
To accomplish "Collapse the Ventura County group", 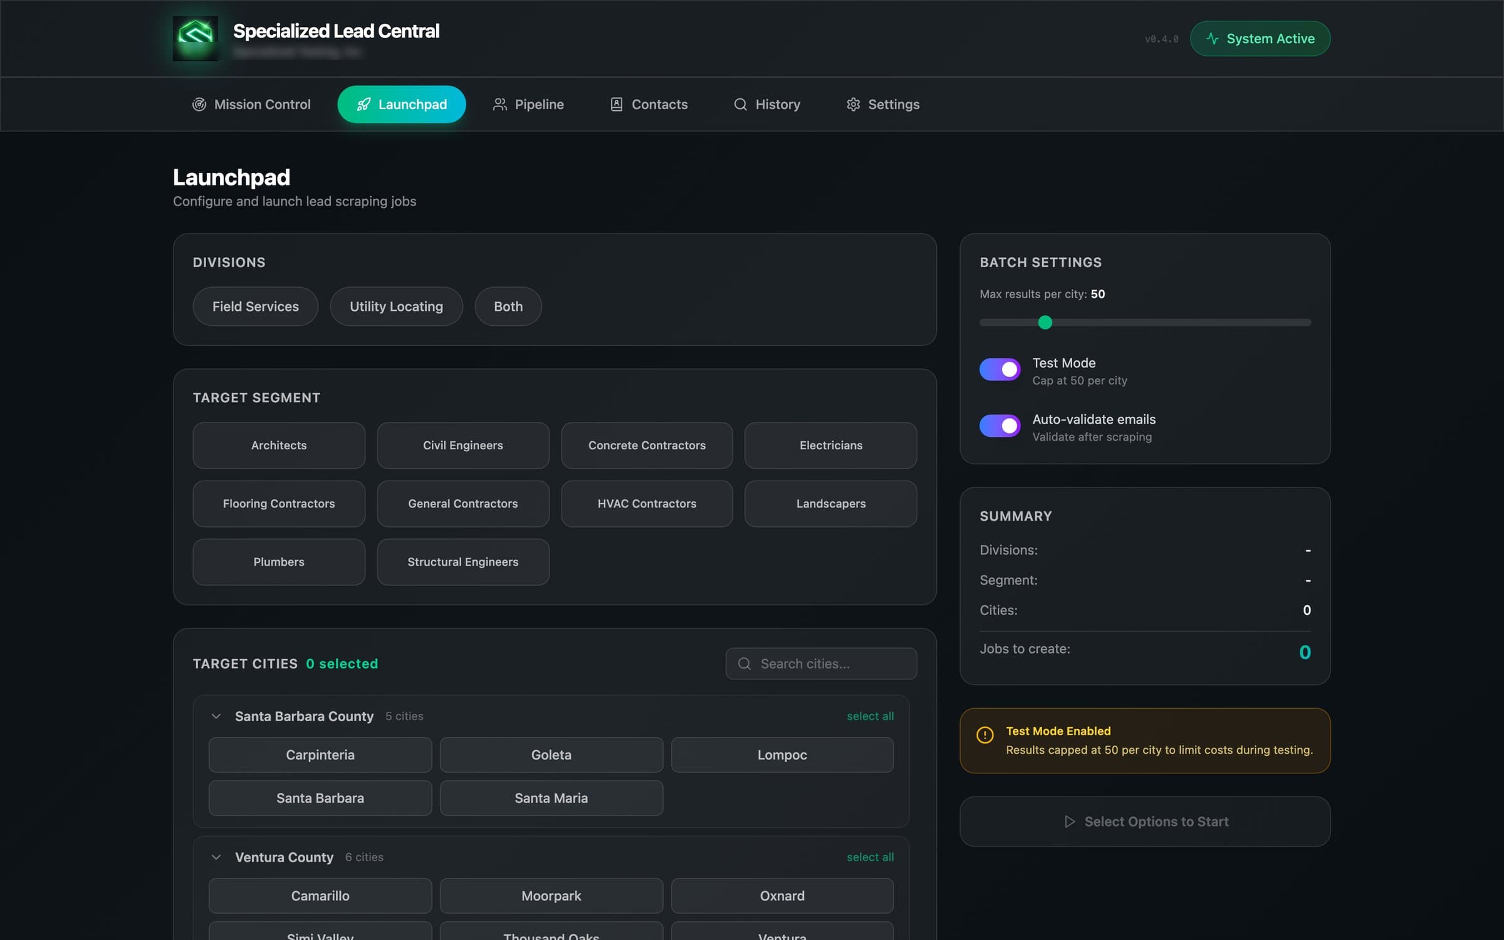I will click(x=216, y=857).
